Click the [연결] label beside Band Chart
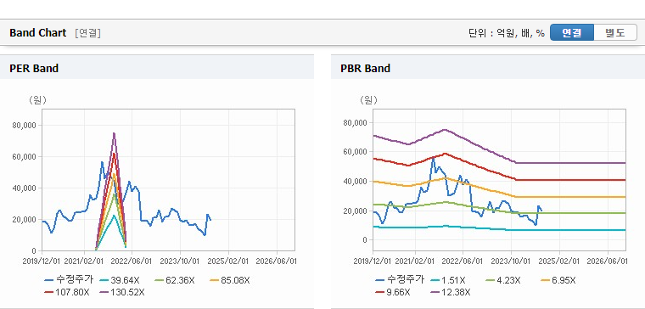 87,33
